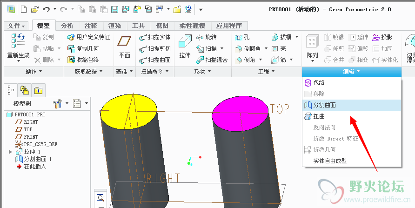This screenshot has height=208, width=415.
Task: Open the windows list dropdown arrow
Action: tap(168, 9)
